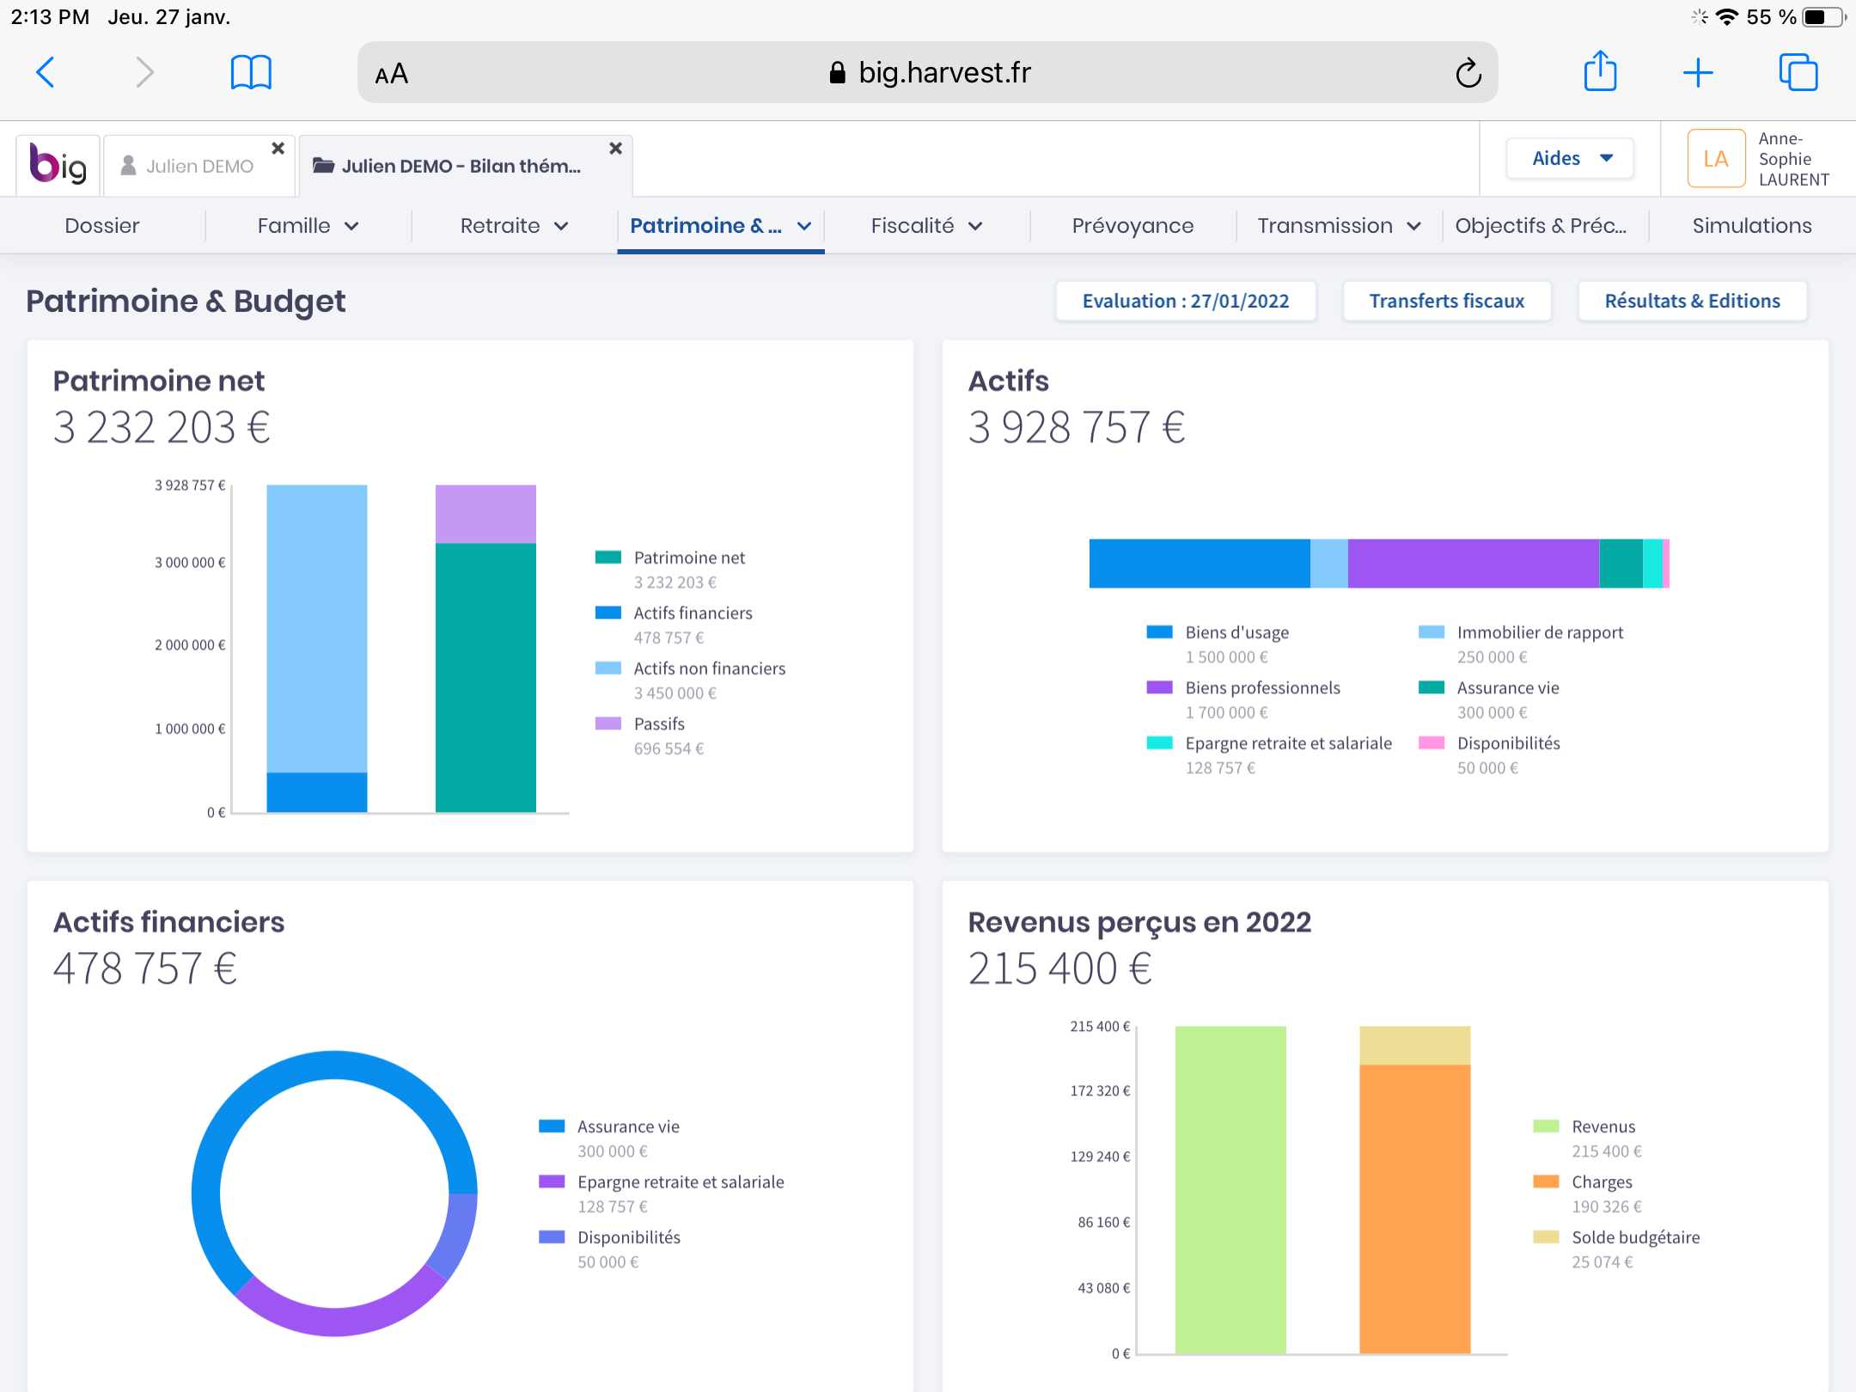Click the big logo home icon

pyautogui.click(x=58, y=164)
